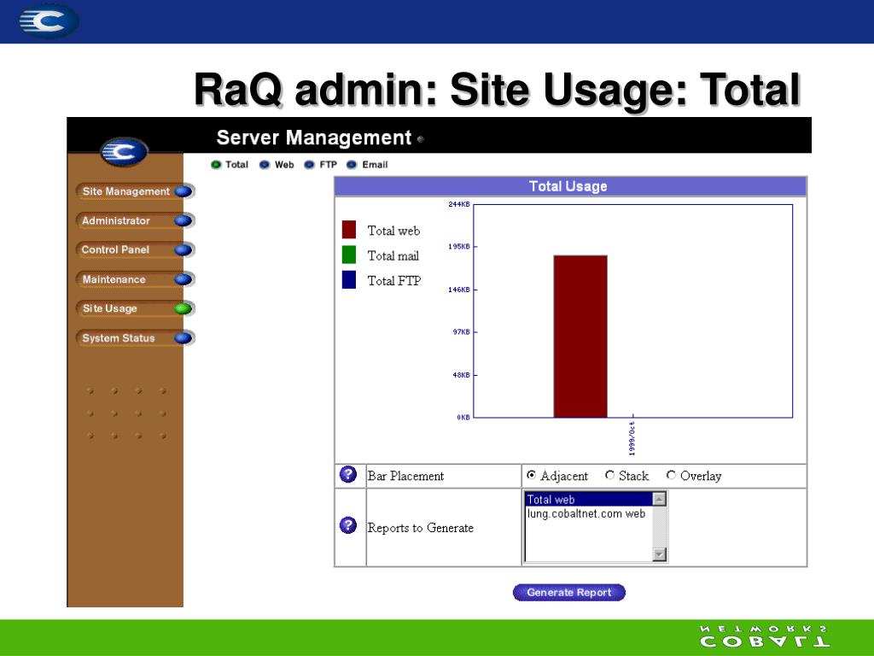This screenshot has height=656, width=874.
Task: Click the blue indicator beside Administrator
Action: point(183,221)
